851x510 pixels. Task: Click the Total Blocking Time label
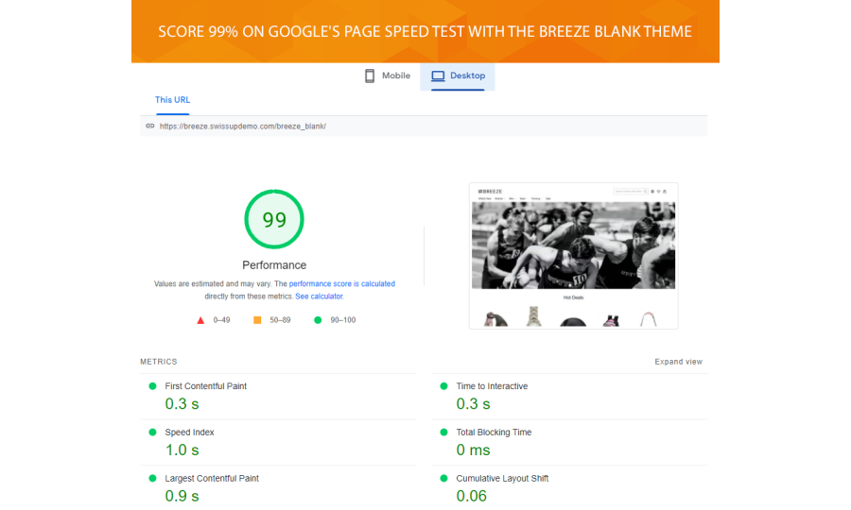[494, 432]
